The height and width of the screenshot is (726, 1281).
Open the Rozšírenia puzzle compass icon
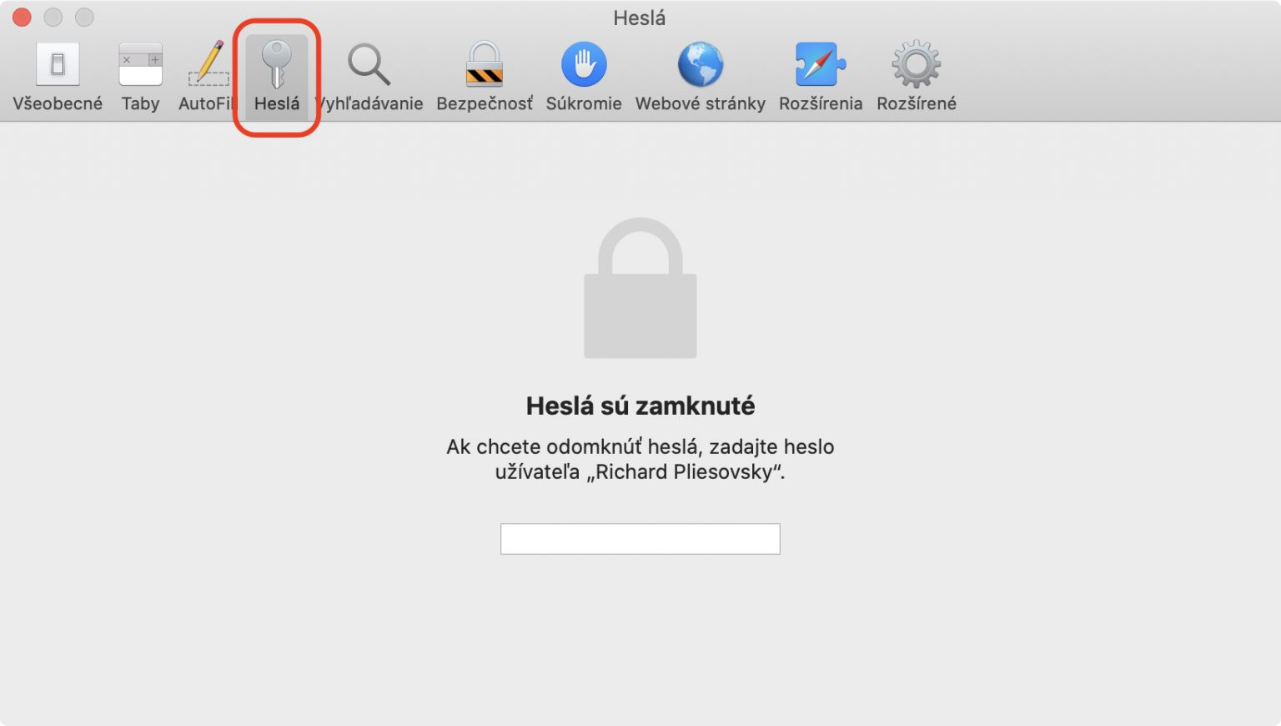pyautogui.click(x=821, y=64)
